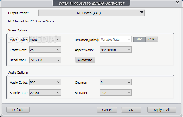Close the converter dialog with X
This screenshot has height=117, width=183.
(x=177, y=2)
